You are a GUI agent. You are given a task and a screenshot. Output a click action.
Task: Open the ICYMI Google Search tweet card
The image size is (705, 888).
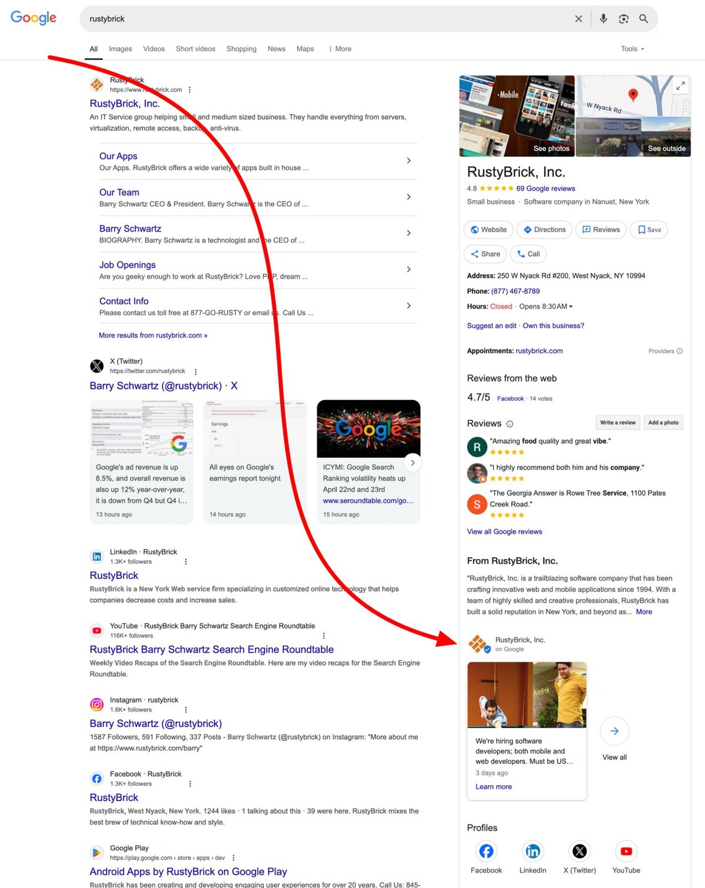point(368,462)
